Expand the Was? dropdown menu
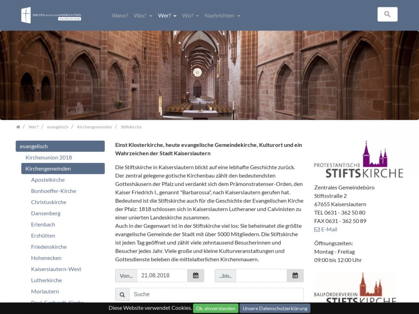Viewport: 419px width, 314px height. coord(143,15)
